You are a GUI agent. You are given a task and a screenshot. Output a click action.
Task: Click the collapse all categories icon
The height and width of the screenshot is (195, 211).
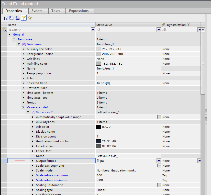click(x=11, y=18)
